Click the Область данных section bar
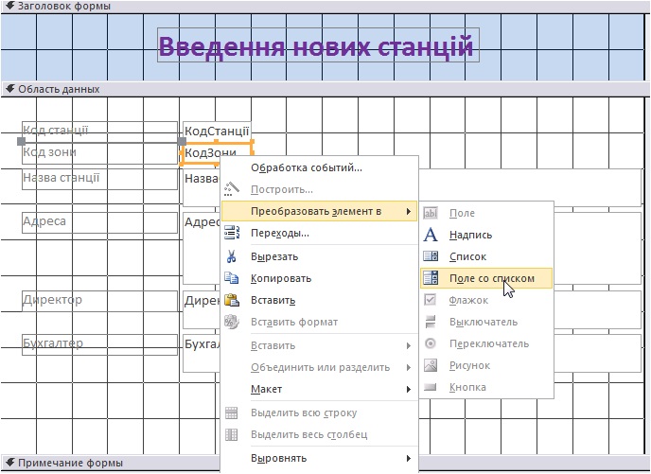Image resolution: width=651 pixels, height=474 pixels. click(59, 89)
